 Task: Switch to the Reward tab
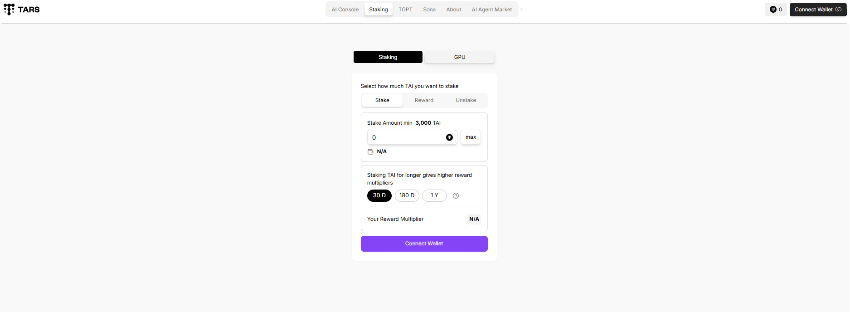pyautogui.click(x=424, y=100)
